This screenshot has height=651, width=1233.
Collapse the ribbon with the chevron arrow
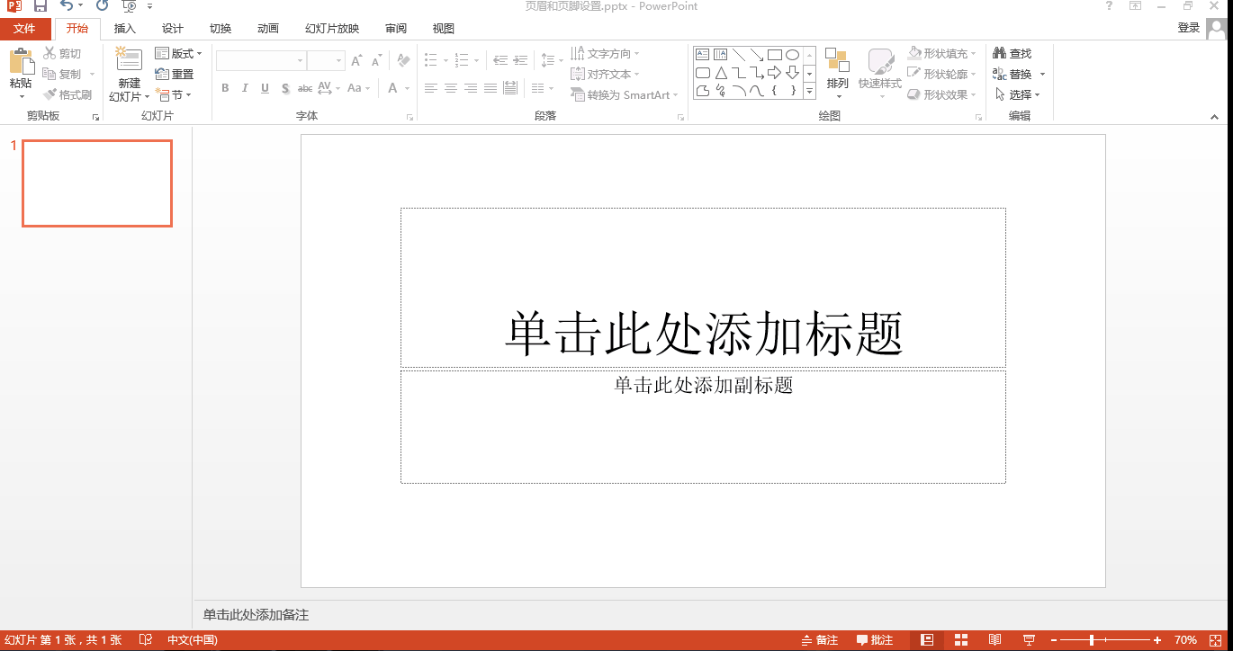(x=1215, y=116)
